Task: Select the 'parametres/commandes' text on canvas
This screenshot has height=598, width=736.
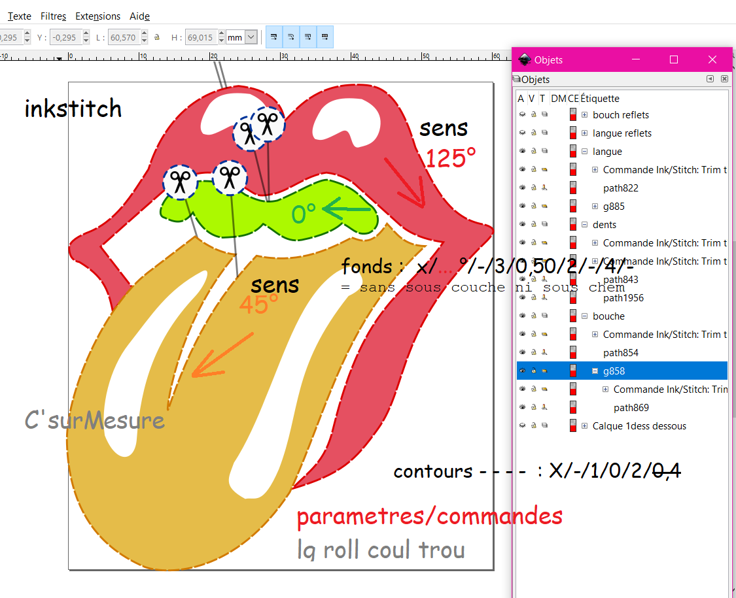Action: (429, 516)
